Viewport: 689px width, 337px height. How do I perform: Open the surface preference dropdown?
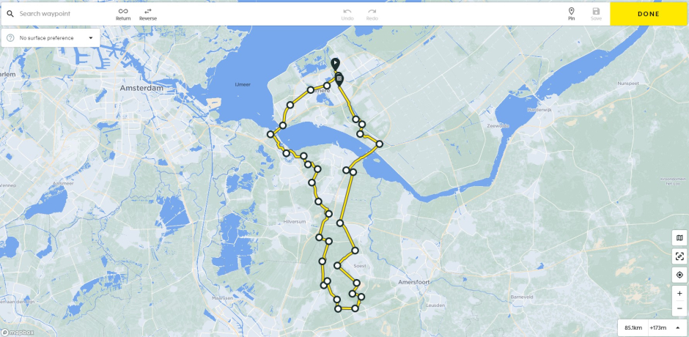pos(51,38)
